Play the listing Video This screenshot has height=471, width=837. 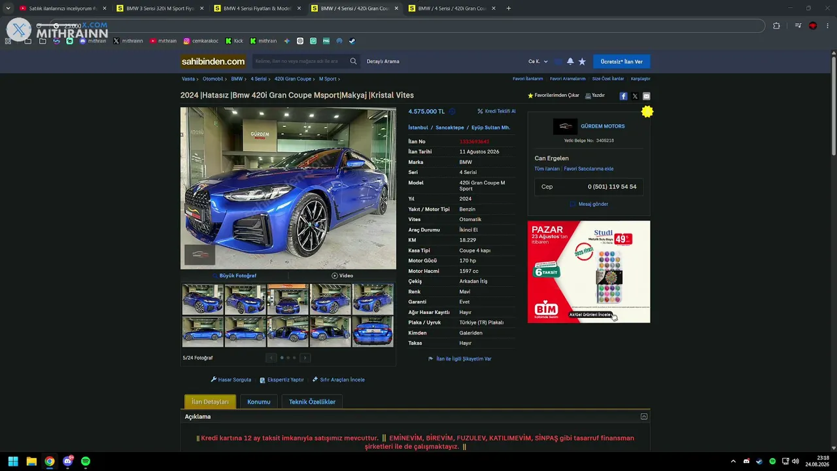coord(342,275)
